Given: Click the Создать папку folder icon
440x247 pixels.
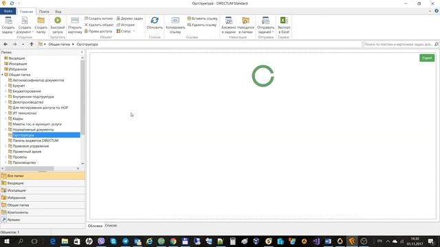Looking at the screenshot, I should (41, 21).
